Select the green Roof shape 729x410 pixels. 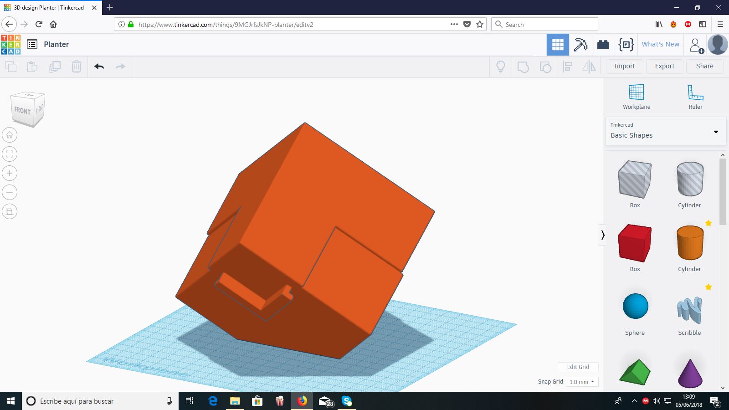coord(635,372)
